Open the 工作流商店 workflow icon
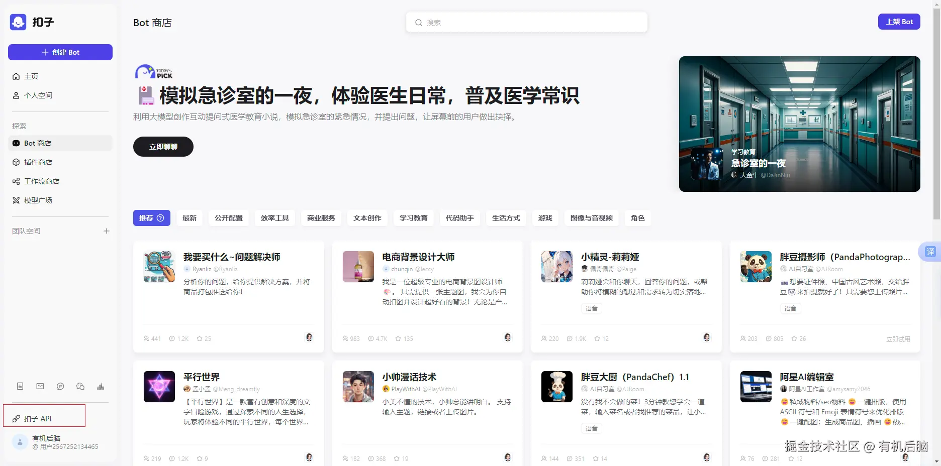941x466 pixels. click(16, 181)
